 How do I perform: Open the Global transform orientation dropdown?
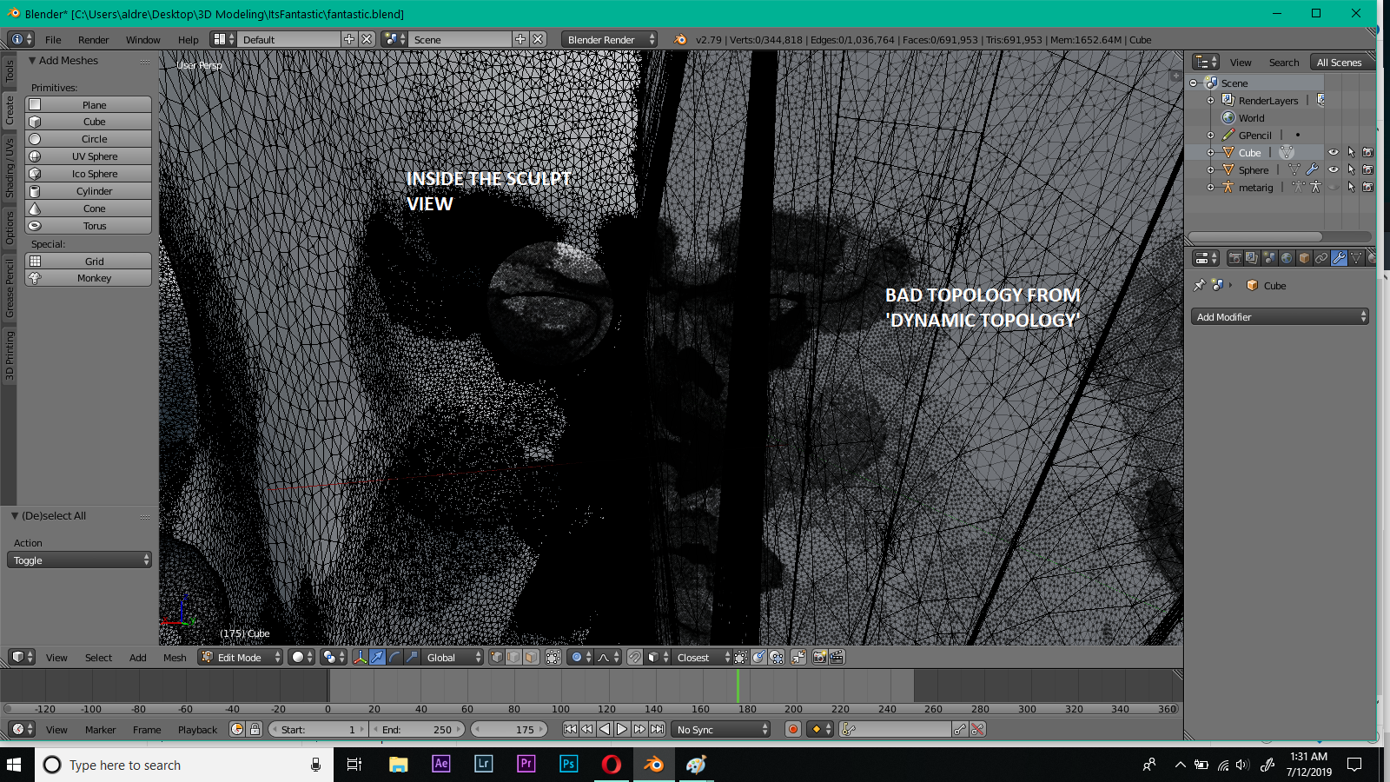point(452,658)
